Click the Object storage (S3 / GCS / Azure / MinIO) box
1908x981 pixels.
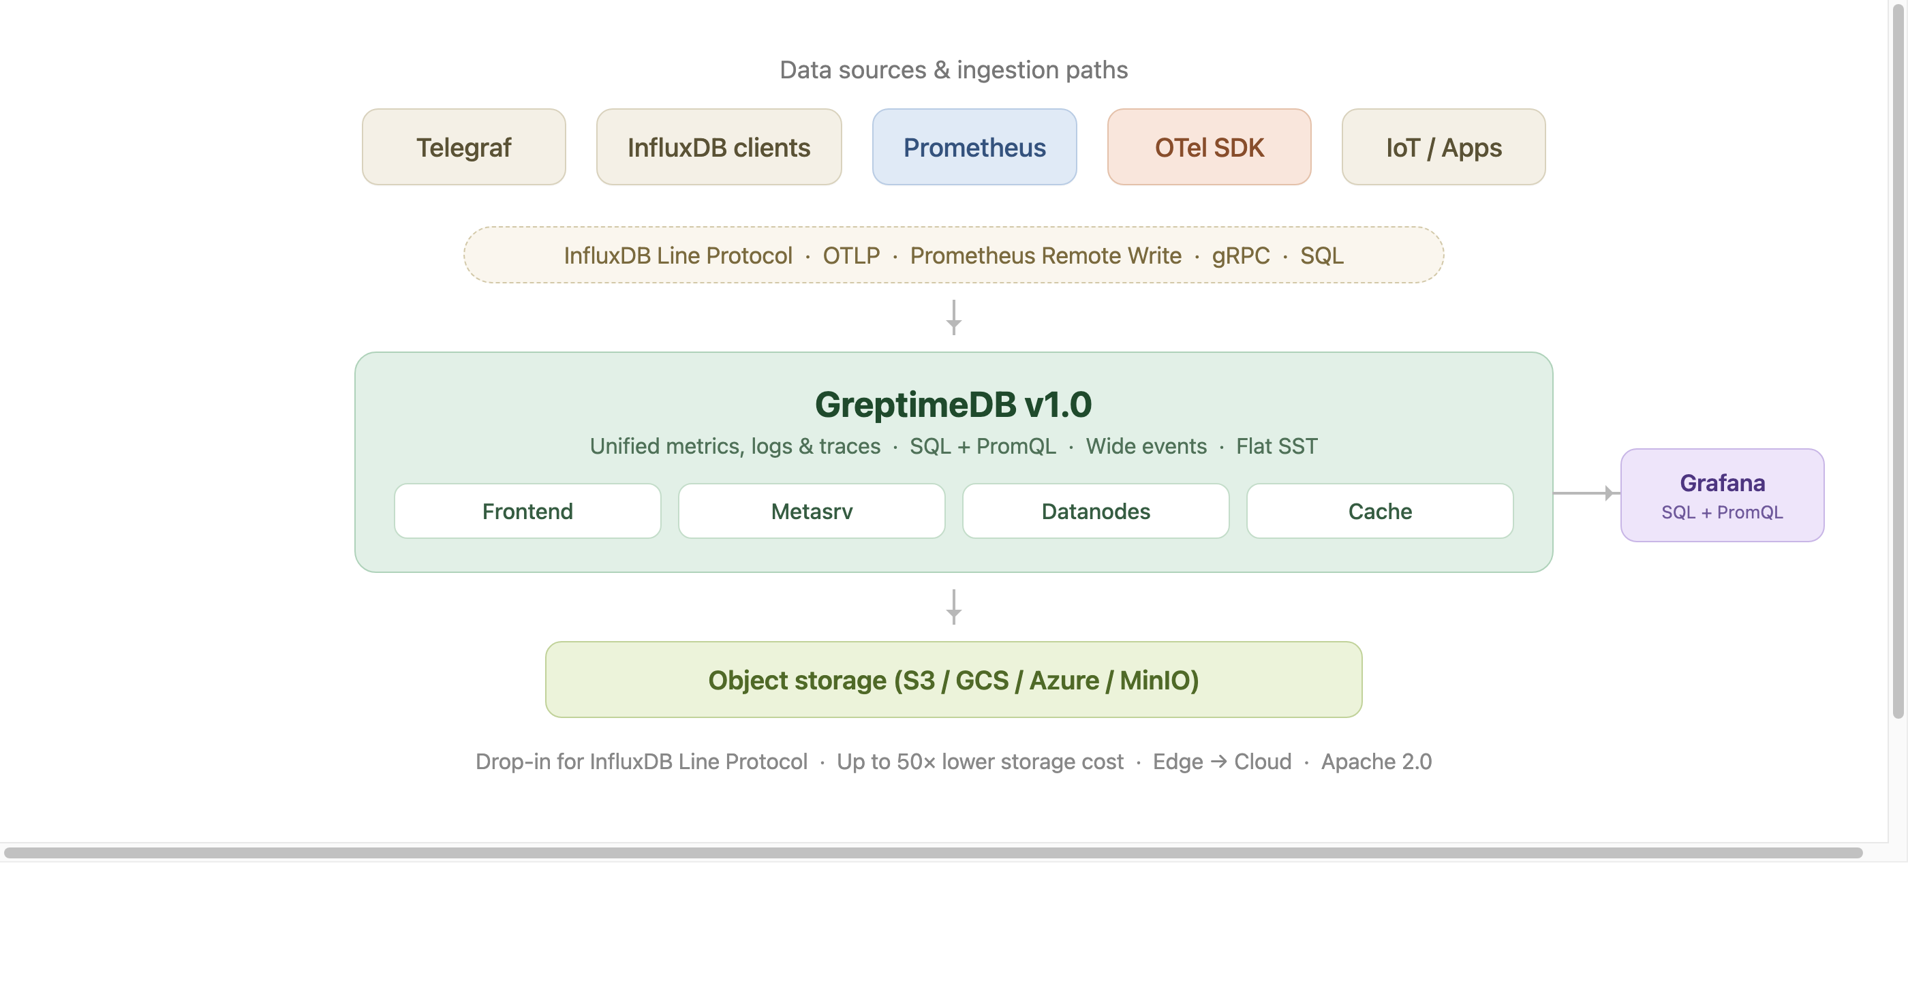pyautogui.click(x=953, y=680)
